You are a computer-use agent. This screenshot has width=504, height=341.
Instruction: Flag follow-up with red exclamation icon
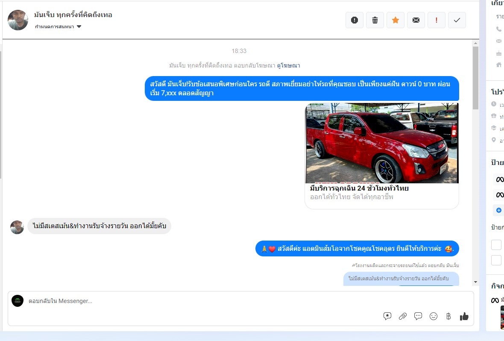[x=436, y=20]
